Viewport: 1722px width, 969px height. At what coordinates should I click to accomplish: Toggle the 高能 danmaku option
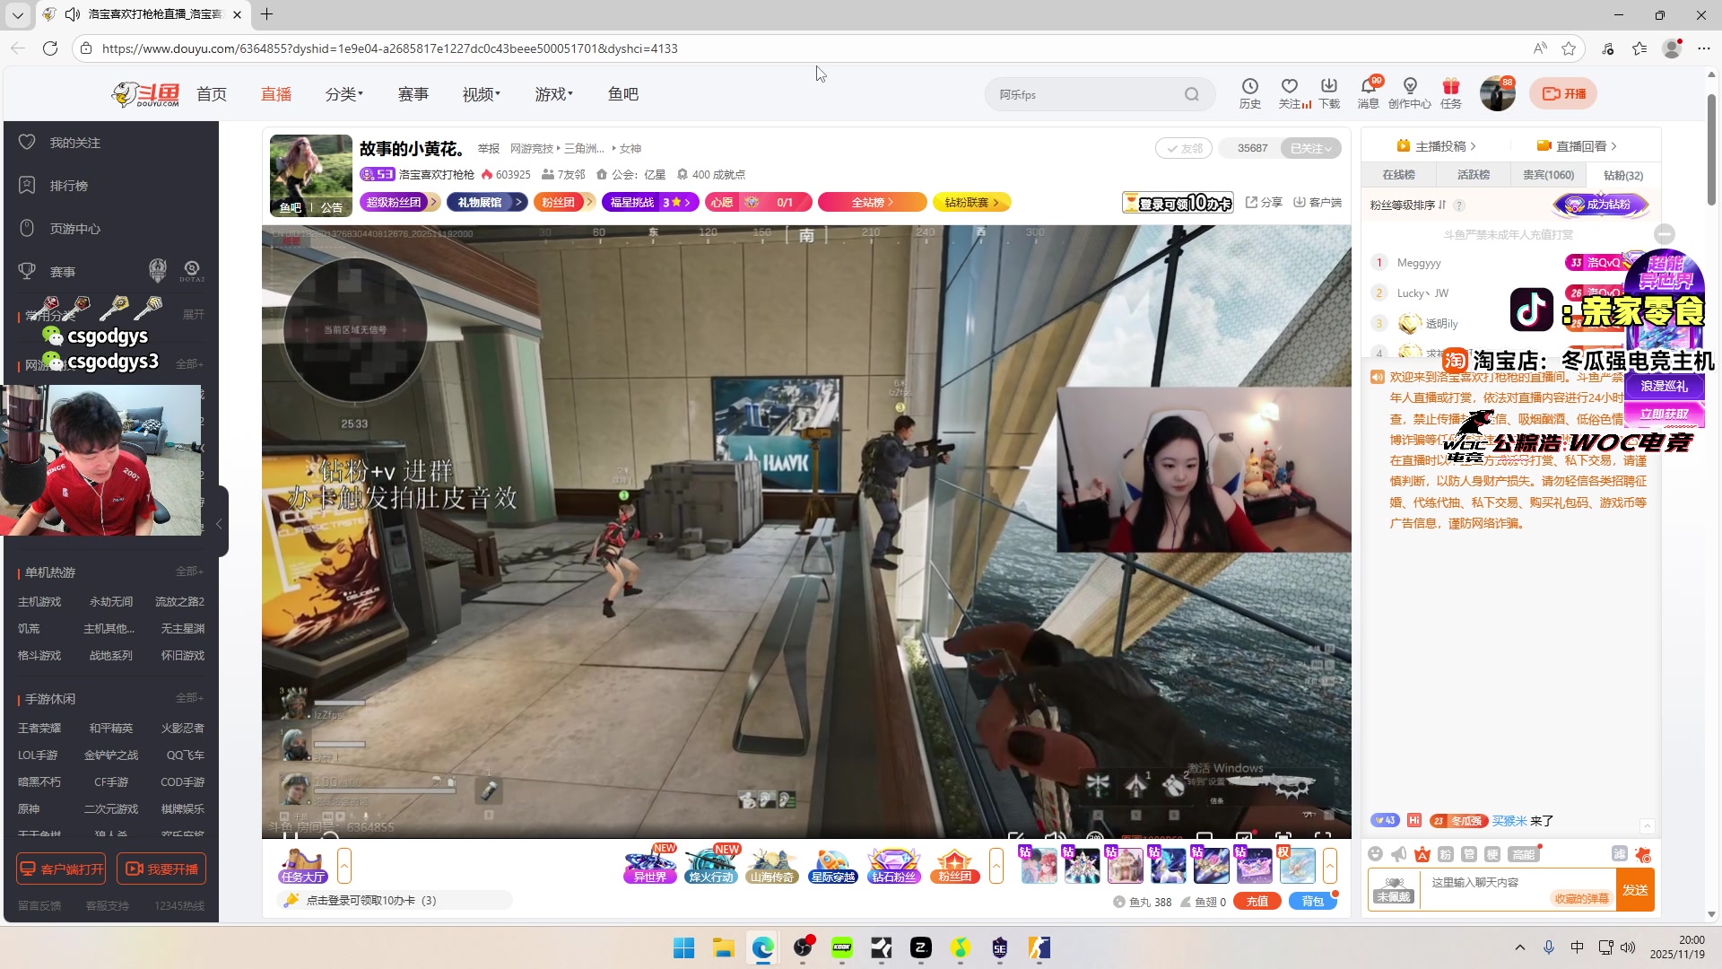click(1523, 854)
